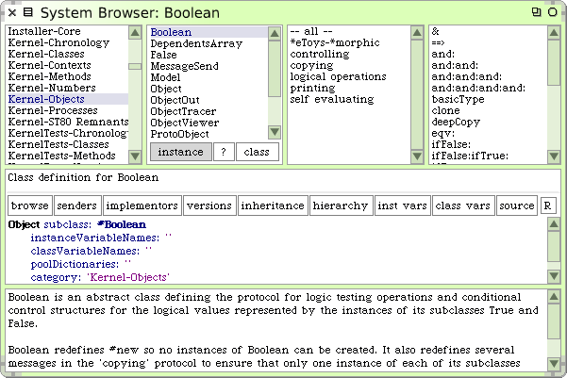Open the window menu icon in title bar
The width and height of the screenshot is (567, 378).
click(x=27, y=12)
